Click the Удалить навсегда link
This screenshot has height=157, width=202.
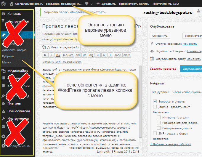coord(163,69)
